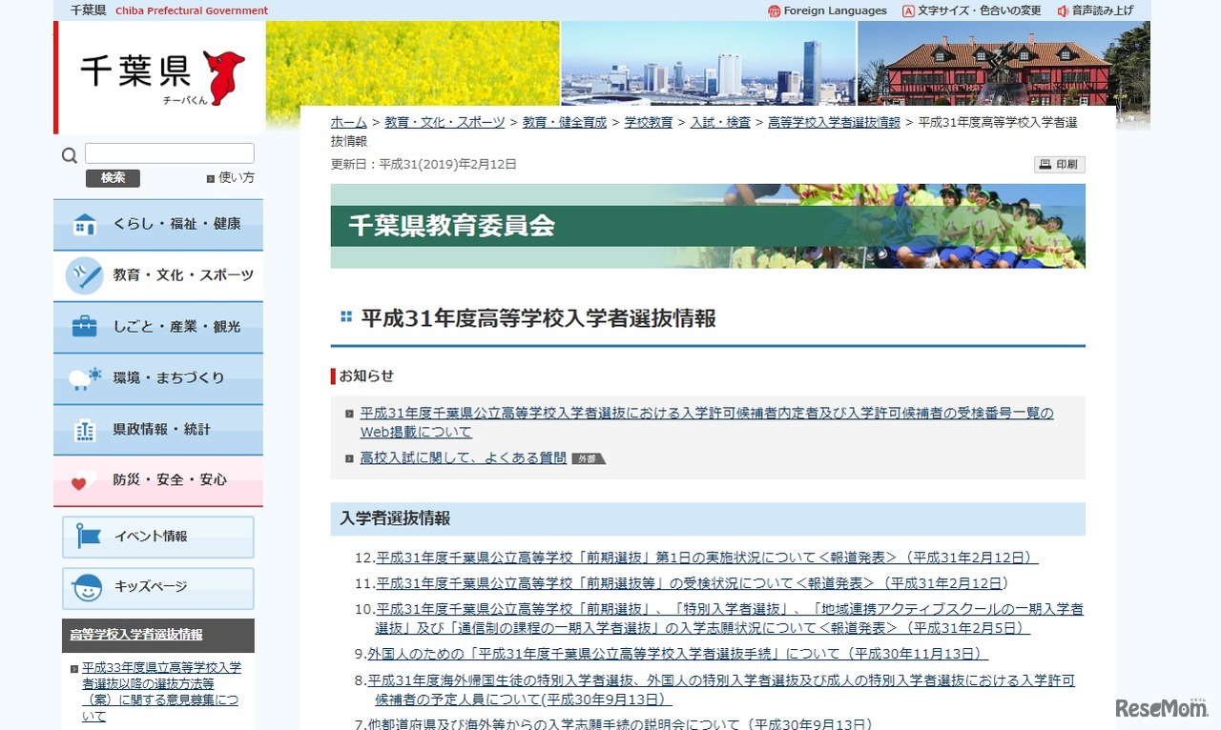Open the キッズページ smiley icon
1221x730 pixels.
pos(86,588)
